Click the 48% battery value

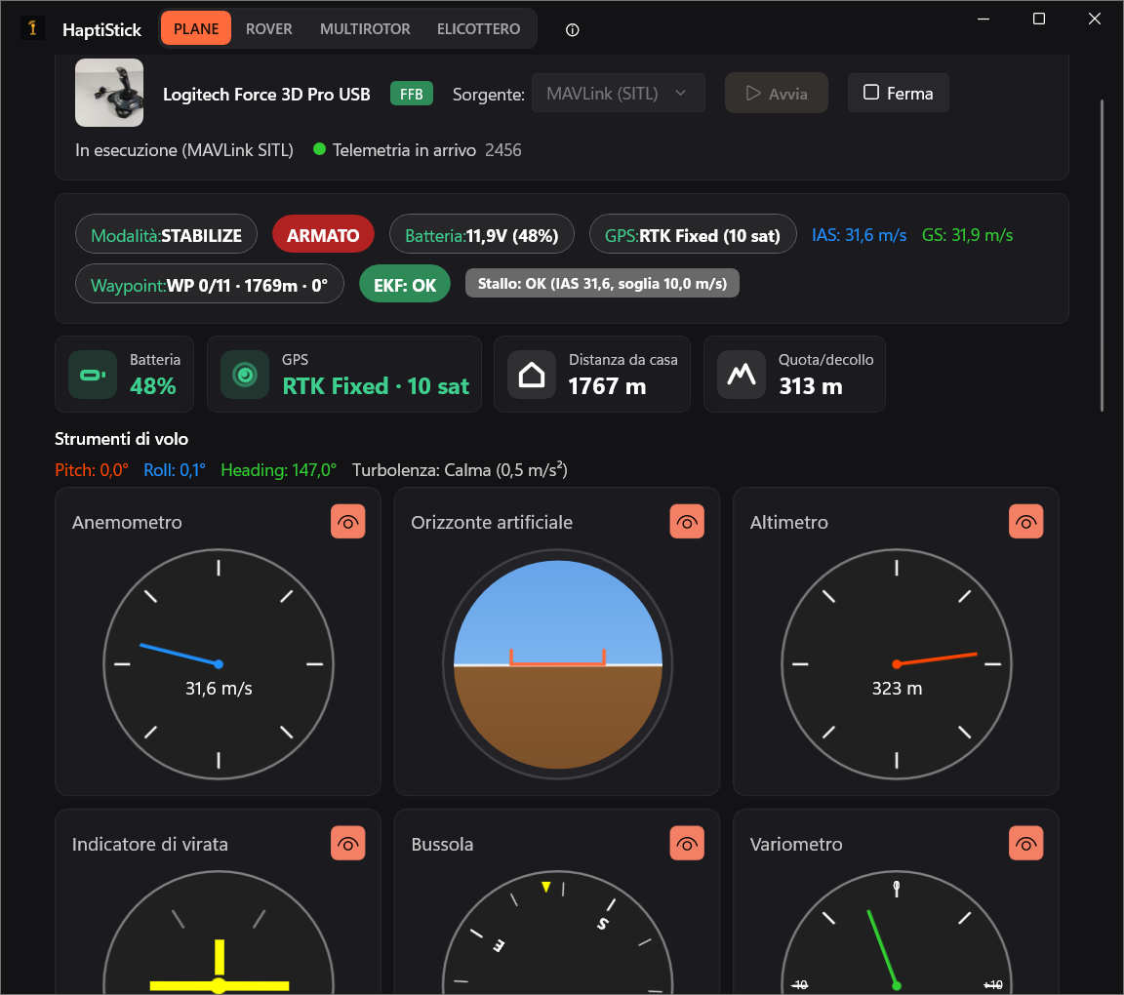pyautogui.click(x=152, y=386)
